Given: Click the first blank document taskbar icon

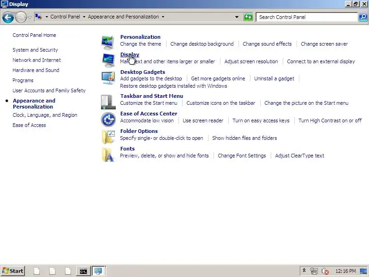Looking at the screenshot, I should tap(37, 271).
